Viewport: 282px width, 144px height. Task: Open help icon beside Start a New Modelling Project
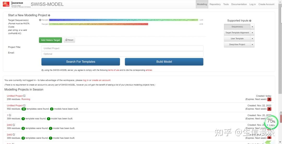tap(49, 15)
